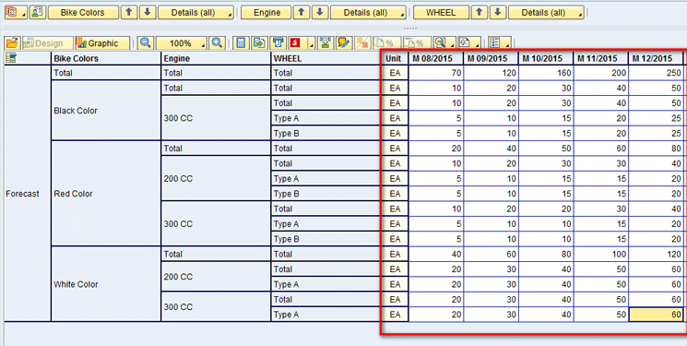
Task: Move down one level for Bike Colors
Action: [x=148, y=12]
